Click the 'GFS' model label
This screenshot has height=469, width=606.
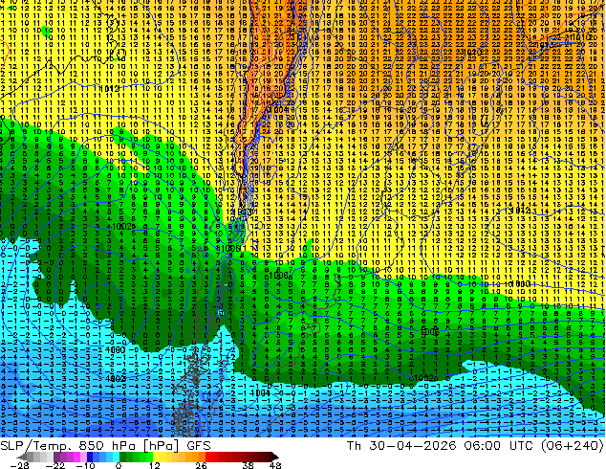199,446
